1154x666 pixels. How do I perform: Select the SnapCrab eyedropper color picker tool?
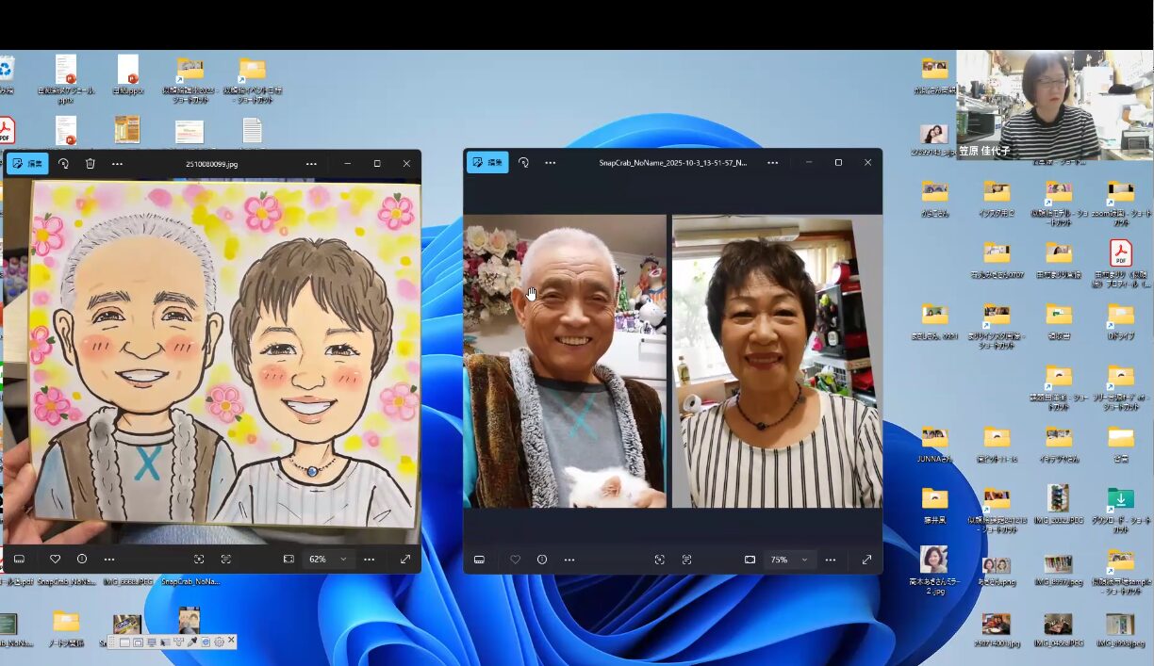[x=191, y=642]
